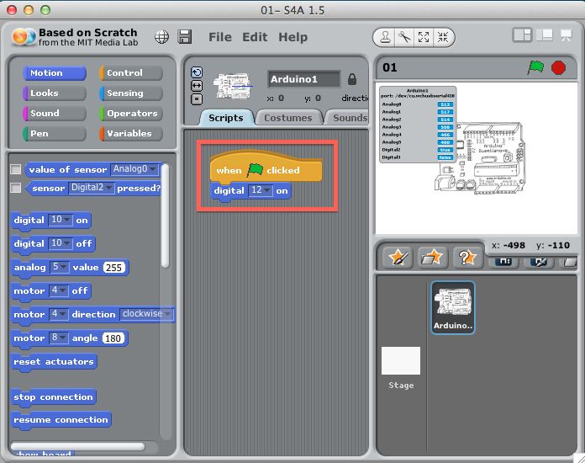Select the Pen block category
585x463 pixels.
55,133
